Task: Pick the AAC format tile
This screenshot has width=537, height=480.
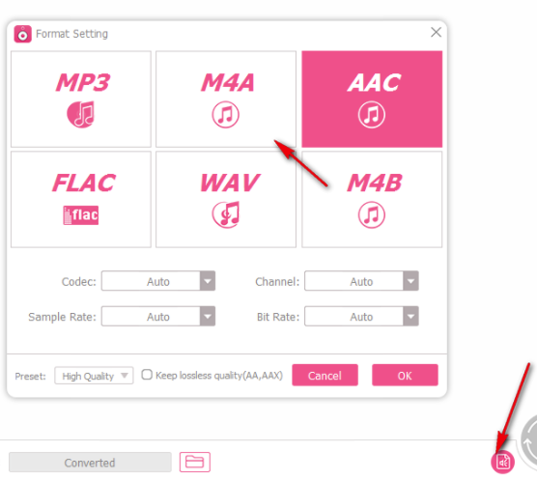Action: (372, 99)
